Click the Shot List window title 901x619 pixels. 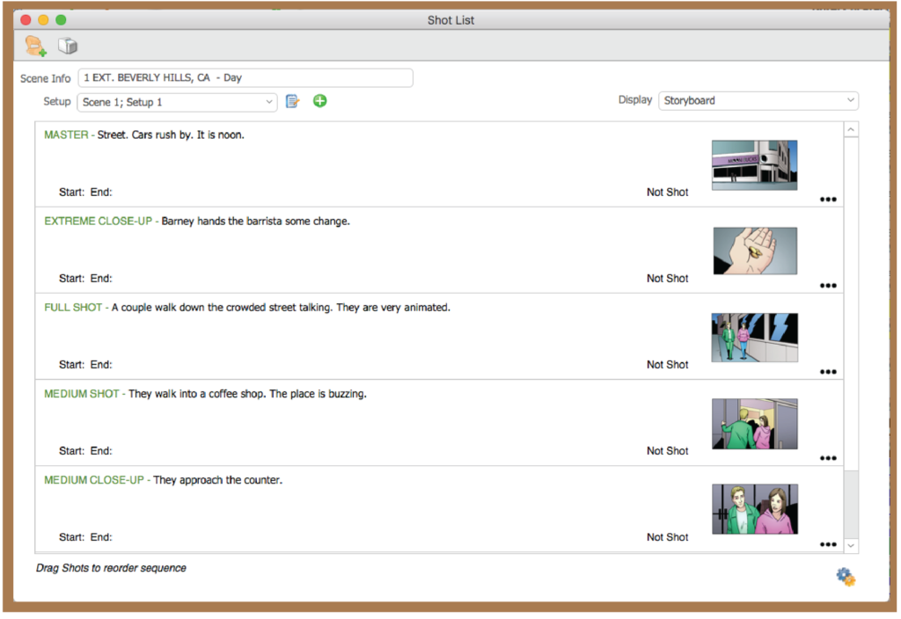tap(450, 20)
